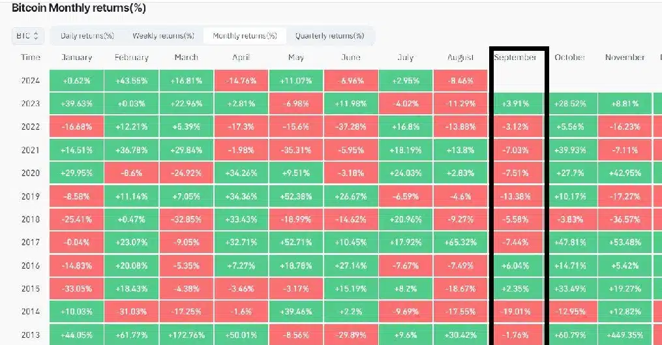Click the May column header
Image resolution: width=662 pixels, height=345 pixels.
(x=296, y=57)
